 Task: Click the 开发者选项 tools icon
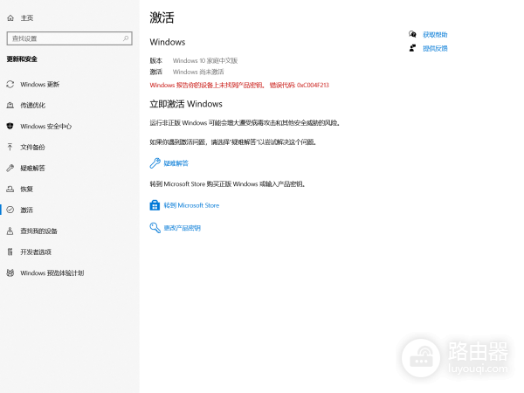coord(10,252)
